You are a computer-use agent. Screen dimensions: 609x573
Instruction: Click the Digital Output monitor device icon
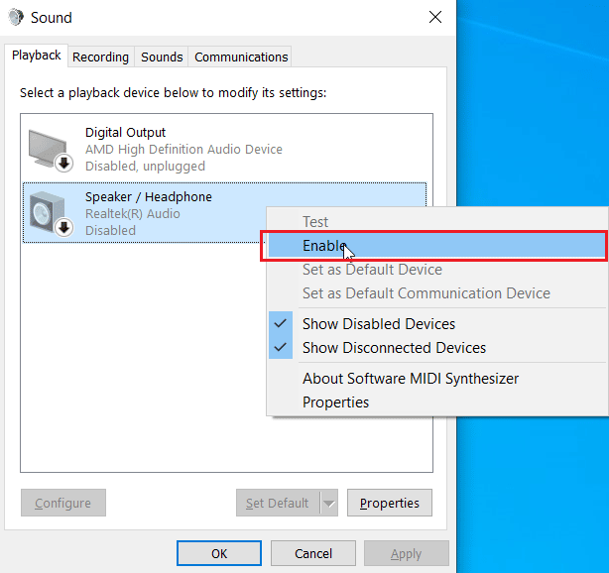(x=51, y=151)
